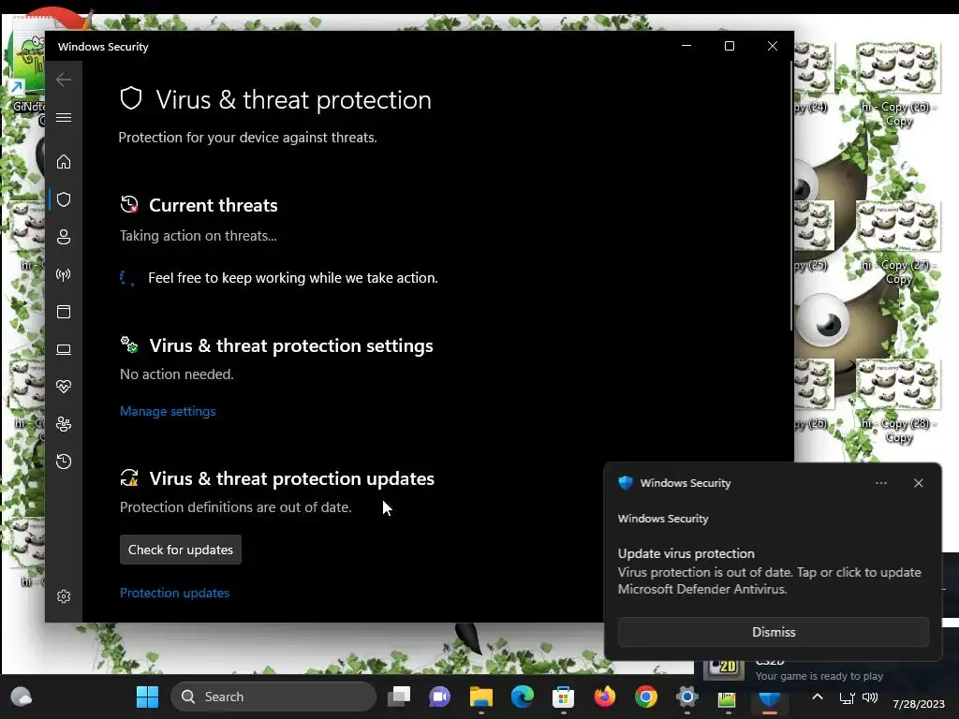Screen dimensions: 959x719
Task: Open Protection history in sidebar
Action: point(64,461)
